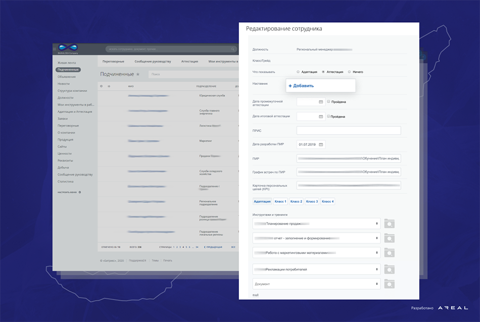Open Переговорные in top navigation bar
Image resolution: width=480 pixels, height=322 pixels.
(113, 62)
